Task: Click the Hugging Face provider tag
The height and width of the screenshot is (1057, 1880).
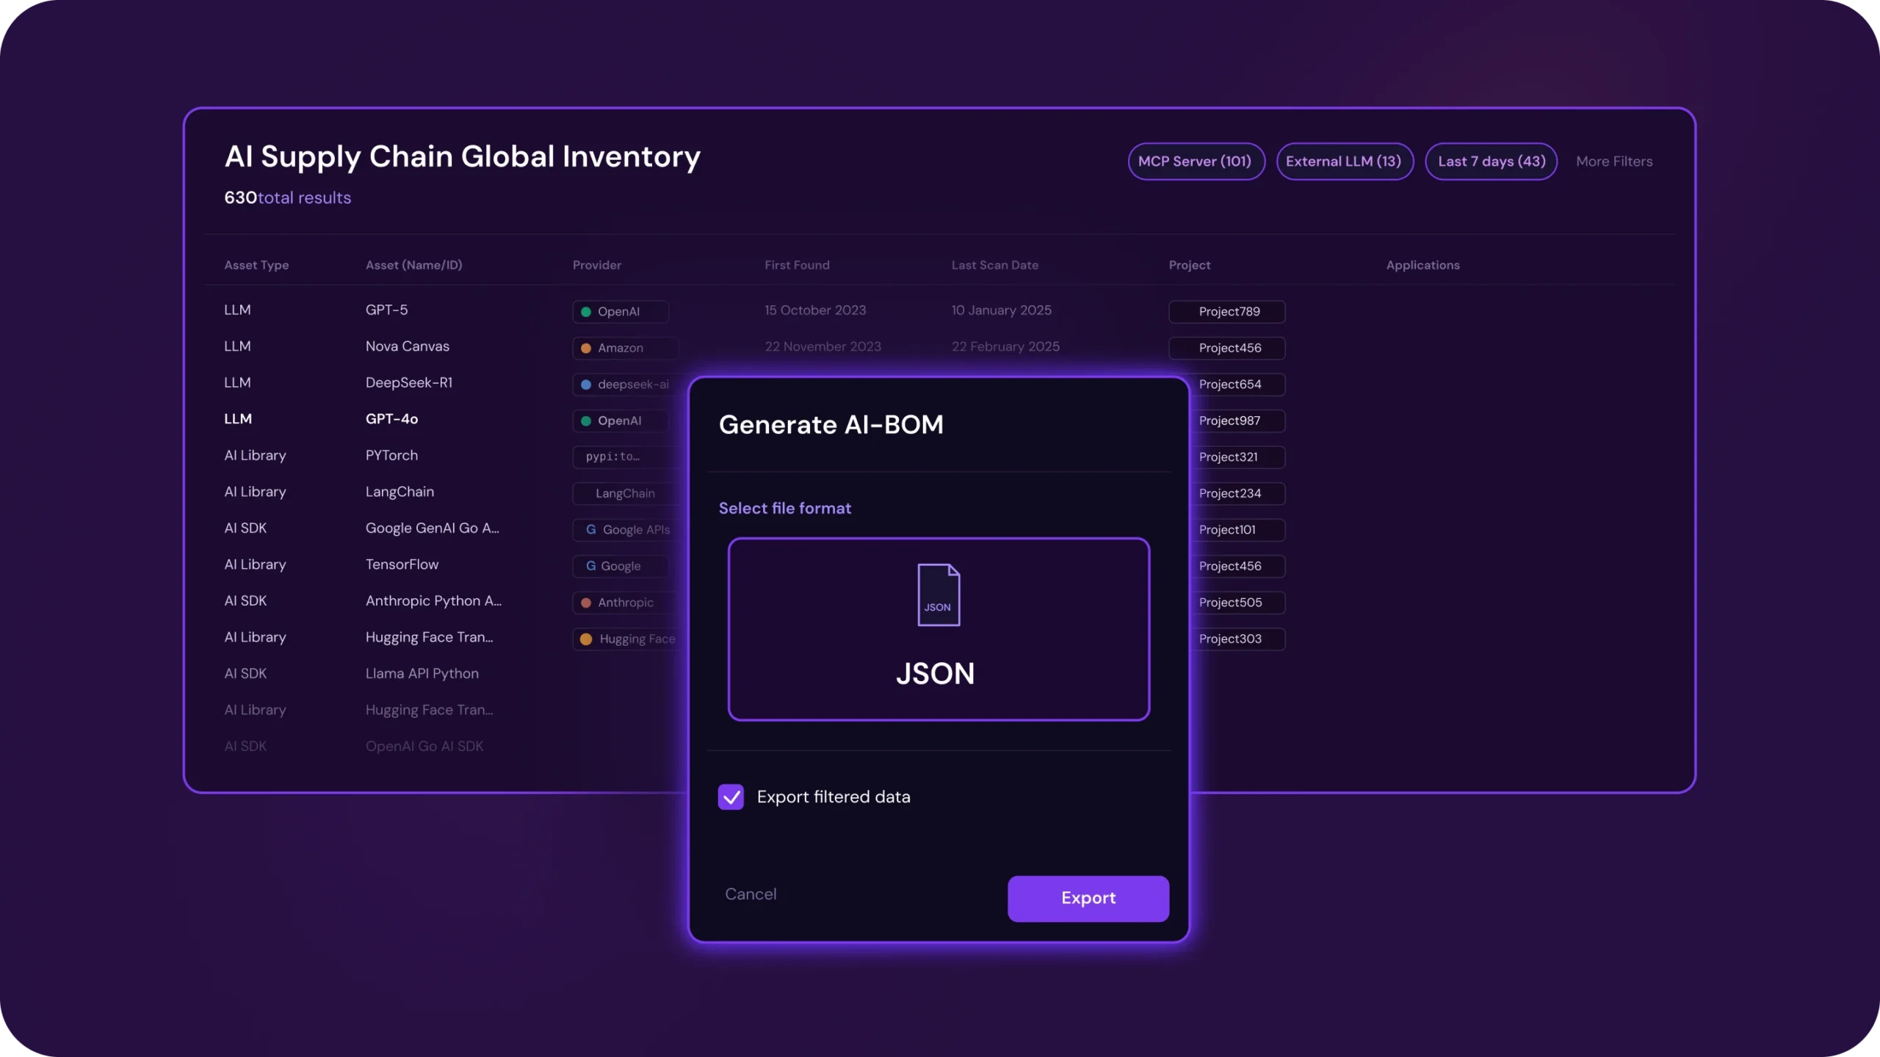Action: (628, 639)
